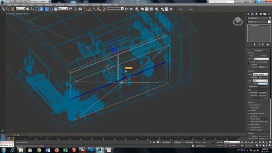Open the reference coordinate system dropdown
Screen dimensions: 272x153
tap(63, 8)
